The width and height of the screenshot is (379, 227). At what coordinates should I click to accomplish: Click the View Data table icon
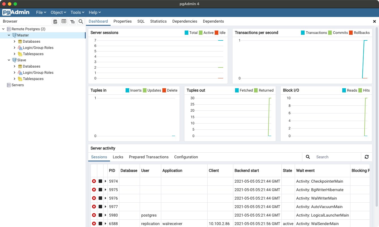click(x=64, y=21)
